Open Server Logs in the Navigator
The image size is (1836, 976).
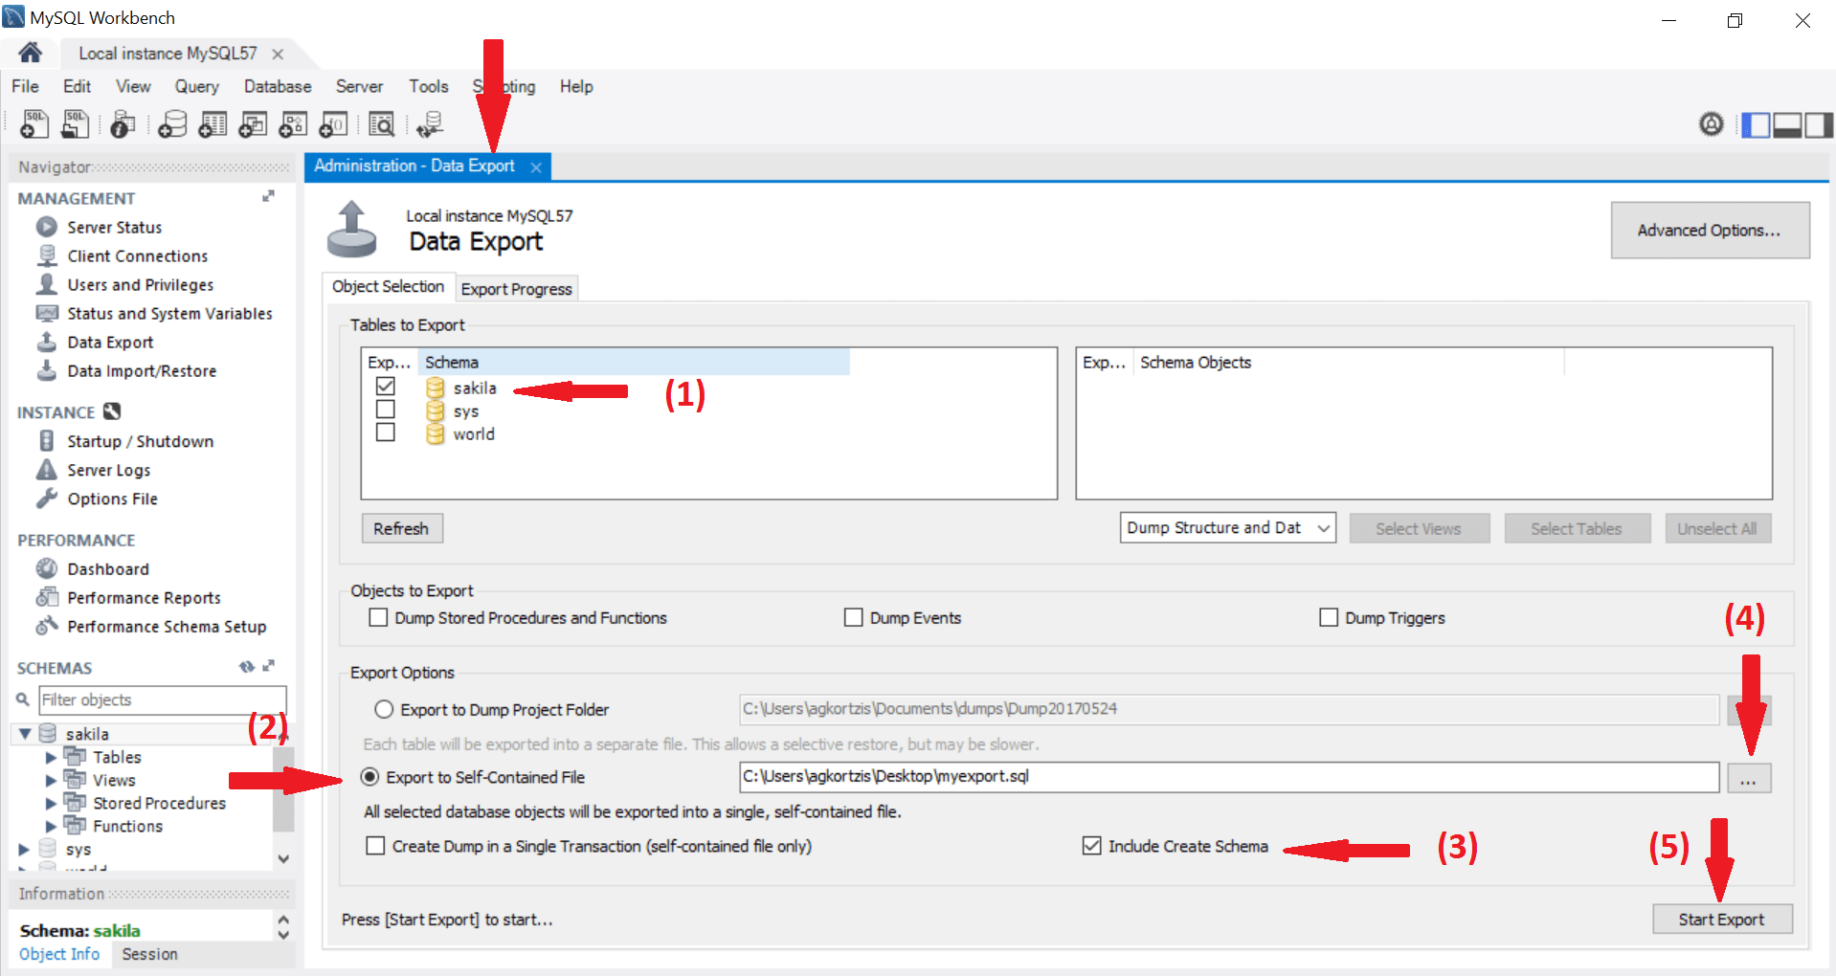(x=109, y=471)
